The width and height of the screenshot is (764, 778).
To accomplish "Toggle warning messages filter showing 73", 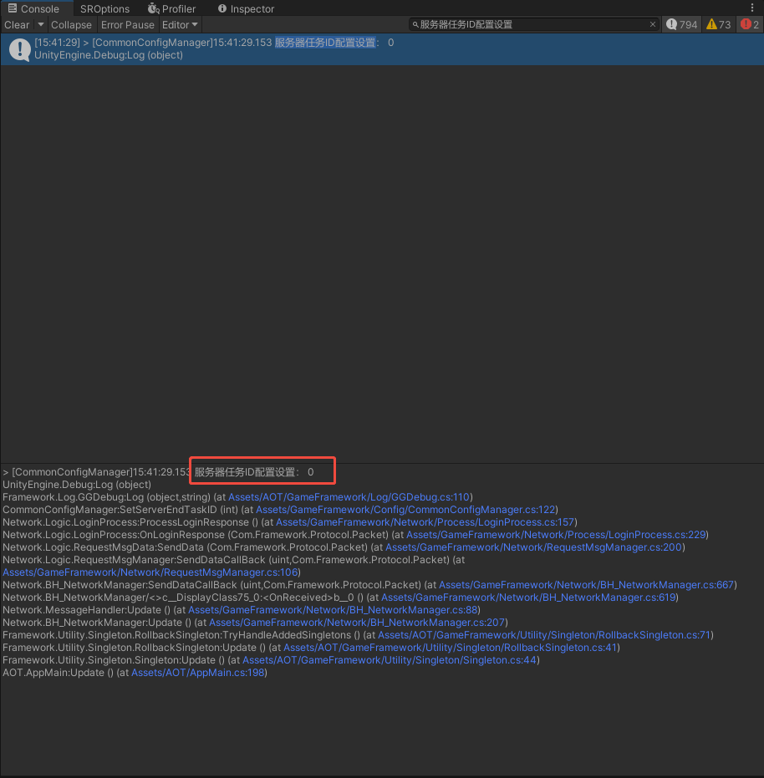I will [x=718, y=25].
